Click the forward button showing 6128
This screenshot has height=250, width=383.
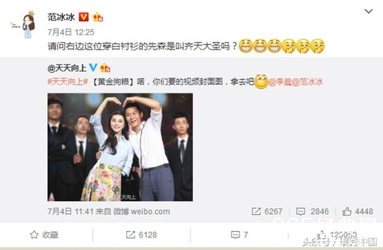141,234
